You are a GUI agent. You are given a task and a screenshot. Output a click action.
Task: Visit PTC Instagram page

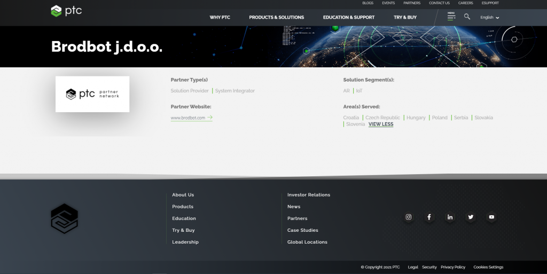click(409, 217)
